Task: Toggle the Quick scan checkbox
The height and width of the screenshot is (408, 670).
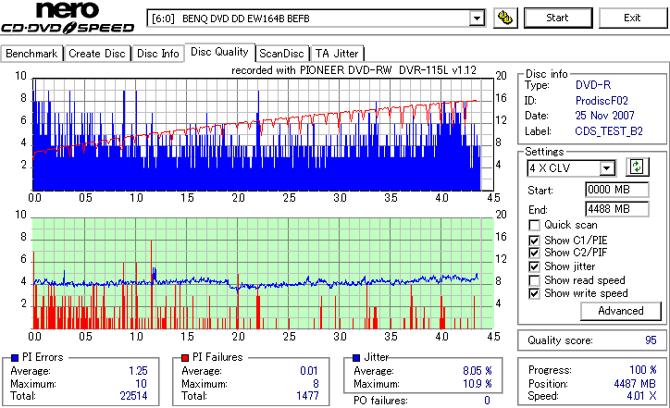Action: pyautogui.click(x=534, y=225)
